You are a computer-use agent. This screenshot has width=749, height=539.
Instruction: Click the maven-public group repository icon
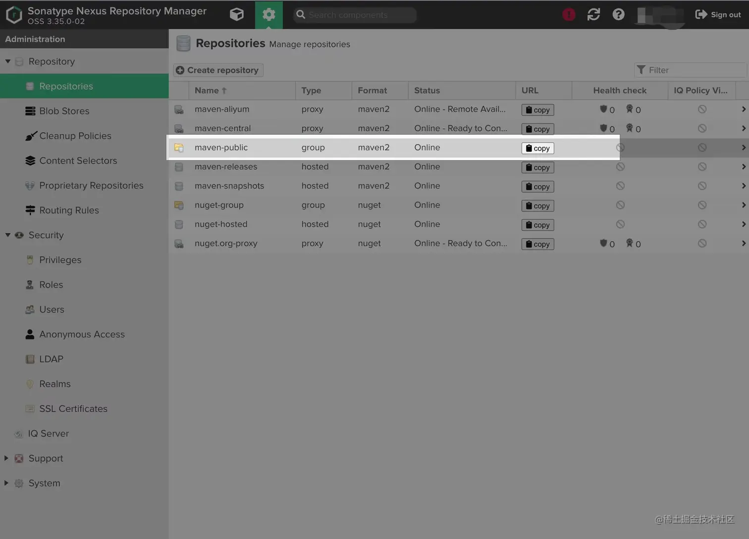(179, 147)
